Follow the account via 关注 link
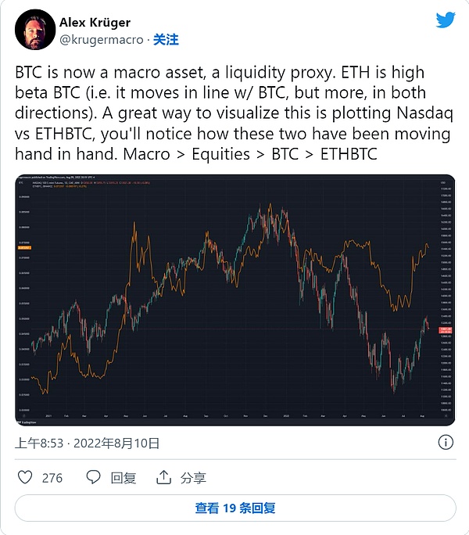 coord(166,40)
